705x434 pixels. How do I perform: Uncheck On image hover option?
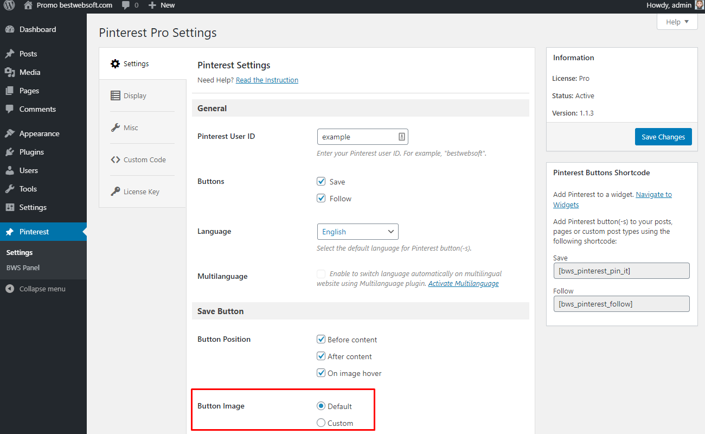321,373
